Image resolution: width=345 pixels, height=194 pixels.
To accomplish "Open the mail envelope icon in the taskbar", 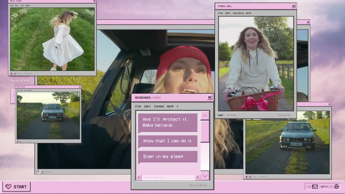I will [315, 186].
